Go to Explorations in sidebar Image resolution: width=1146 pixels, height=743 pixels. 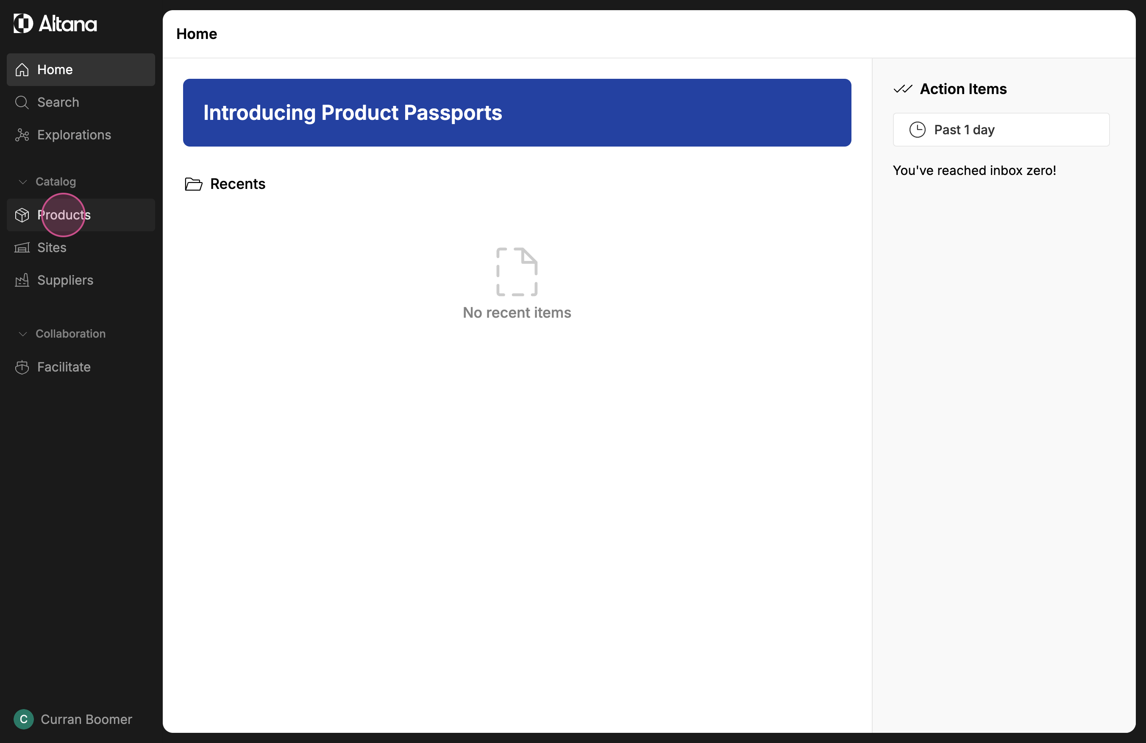pyautogui.click(x=74, y=135)
